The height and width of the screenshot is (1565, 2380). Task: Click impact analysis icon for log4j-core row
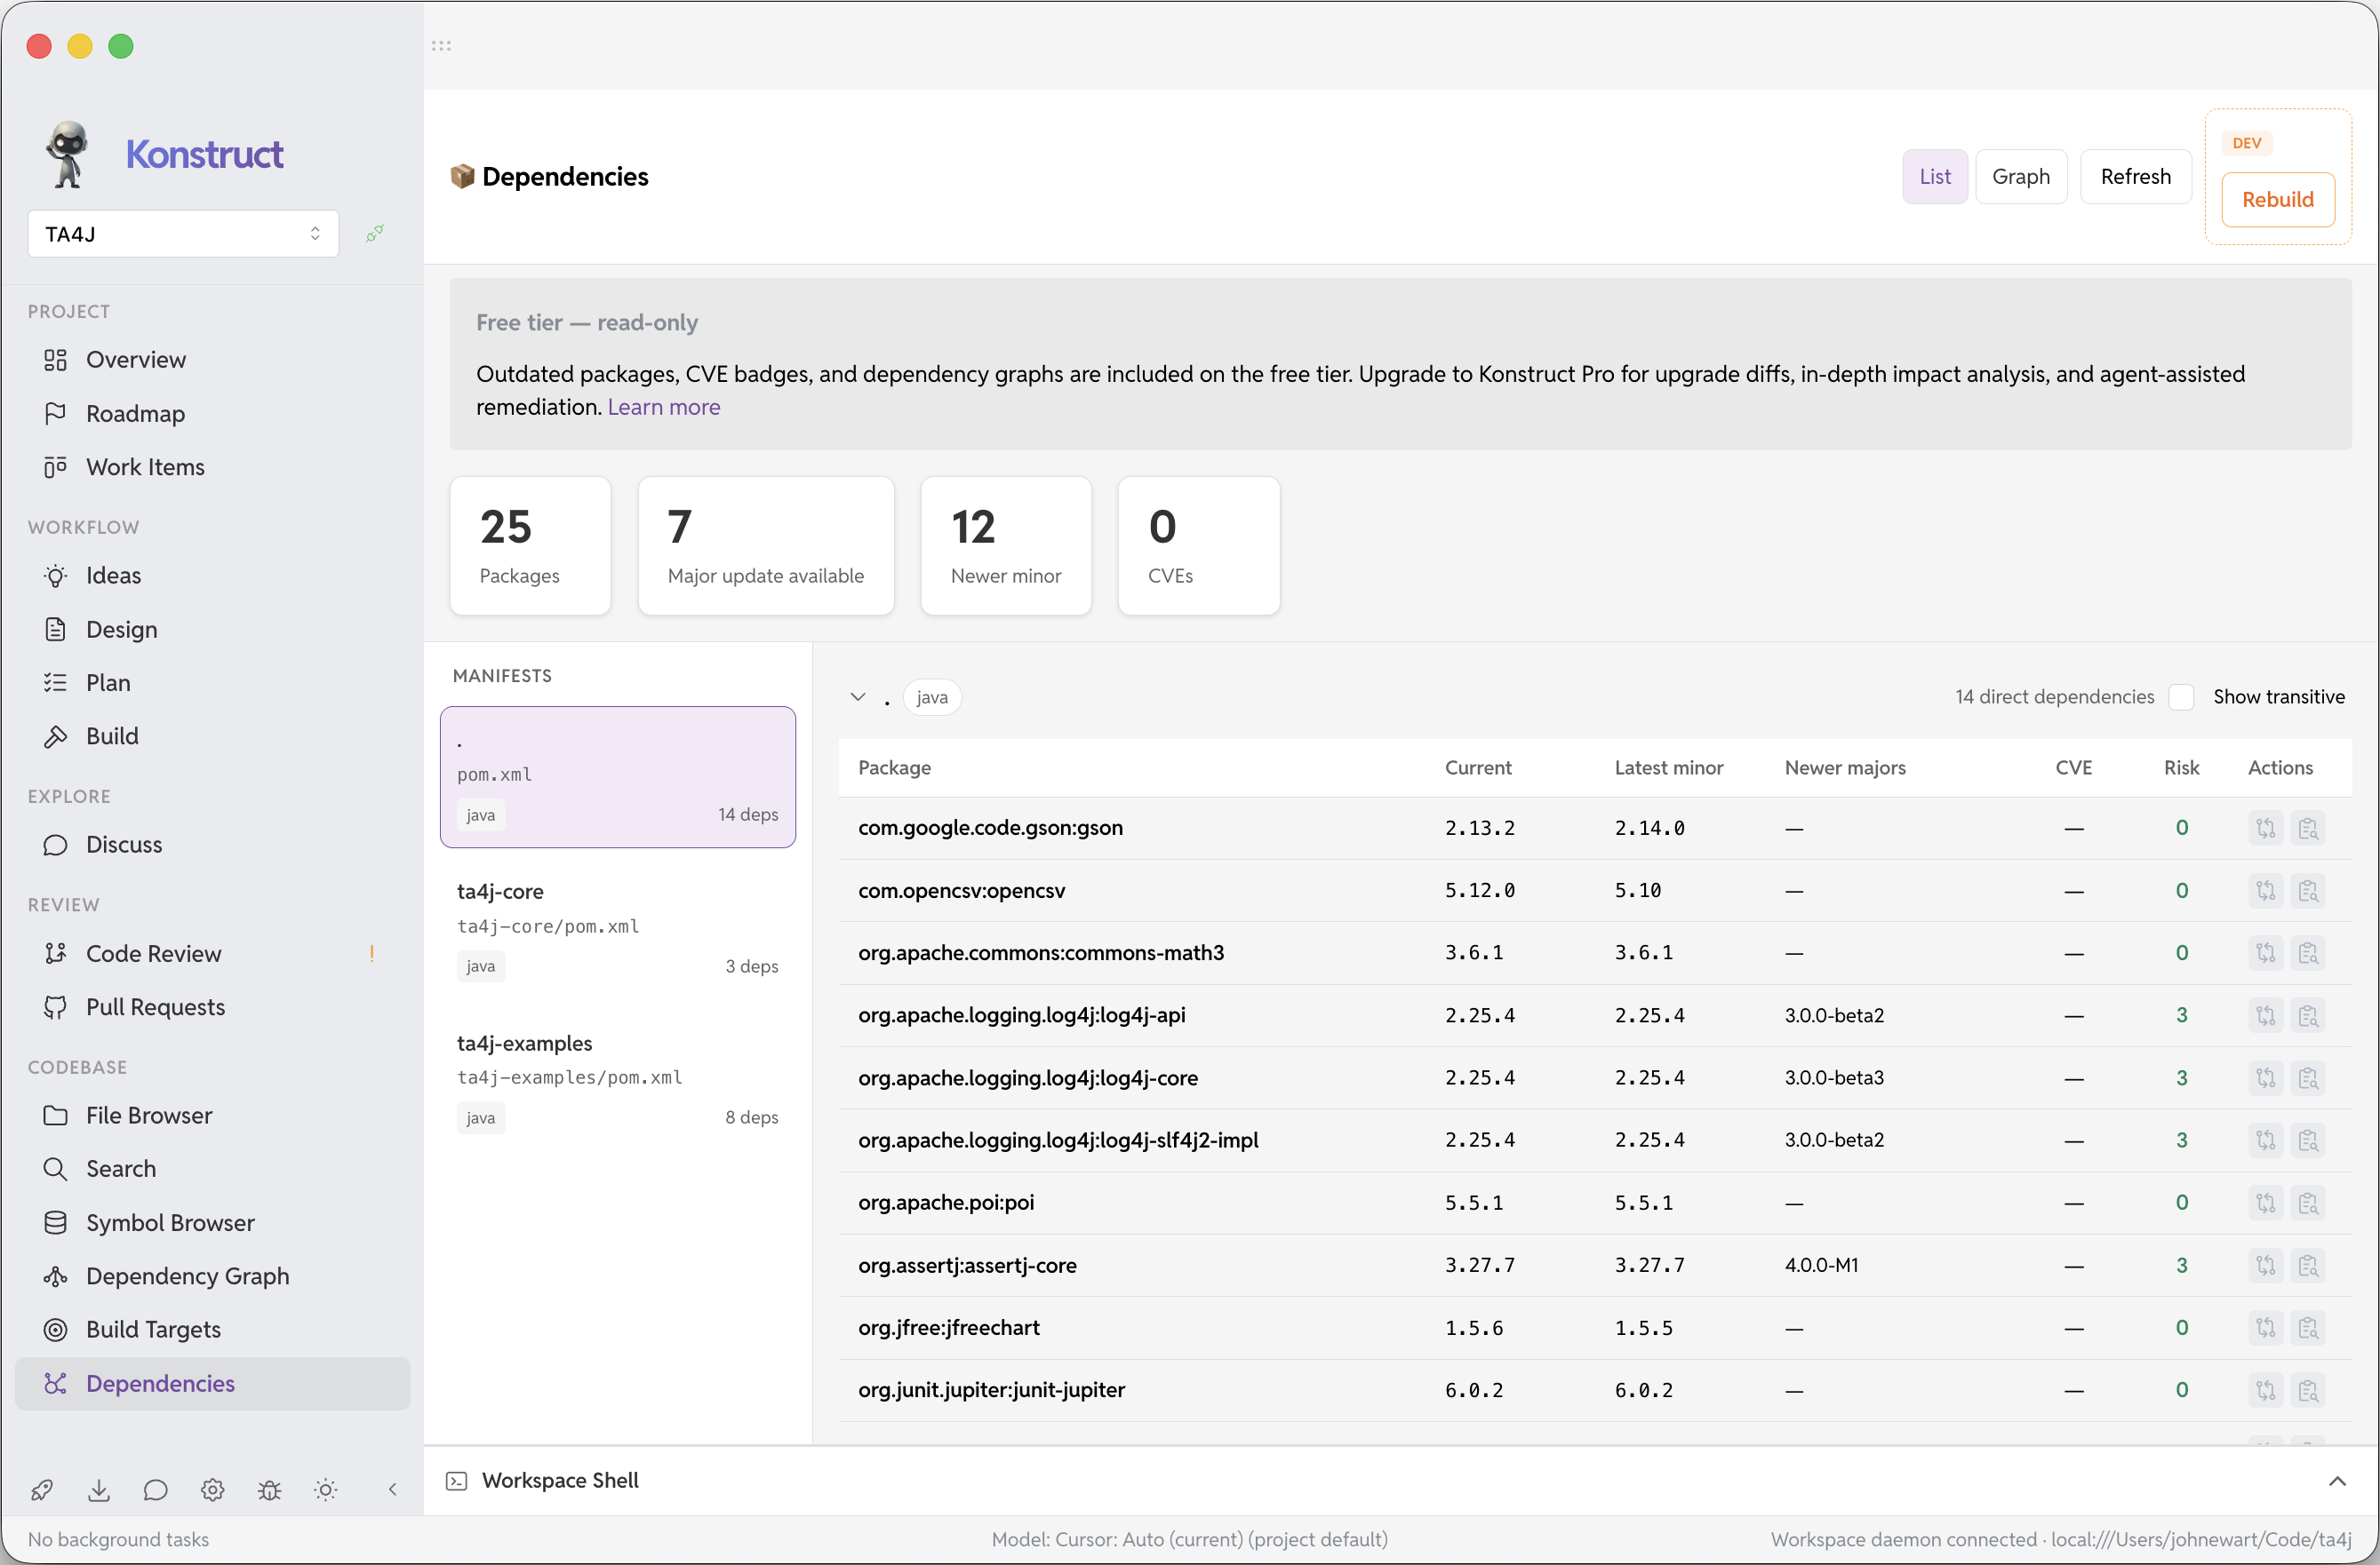click(2308, 1078)
